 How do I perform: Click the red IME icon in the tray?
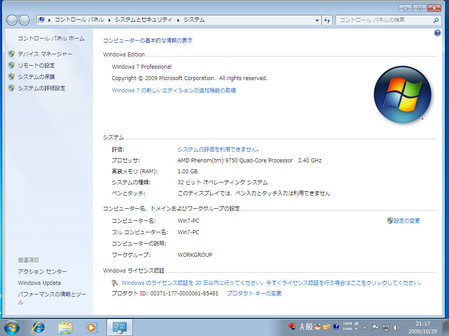pos(292,326)
